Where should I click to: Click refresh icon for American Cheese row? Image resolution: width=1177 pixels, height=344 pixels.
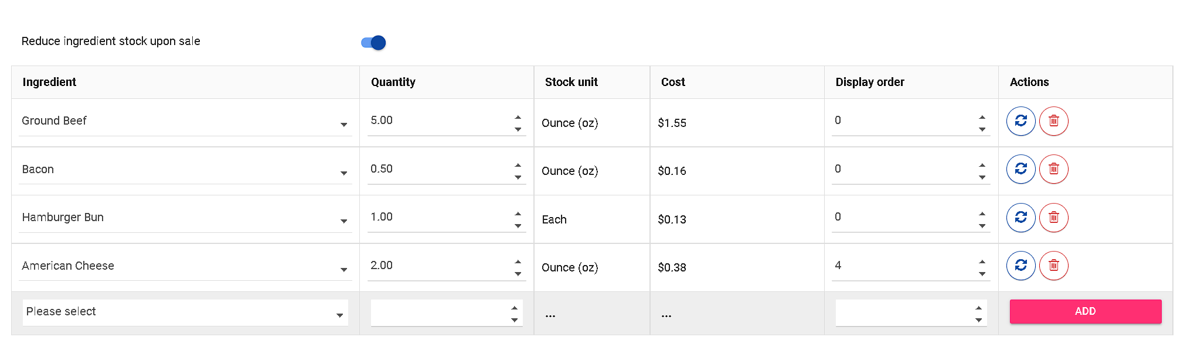(1020, 266)
